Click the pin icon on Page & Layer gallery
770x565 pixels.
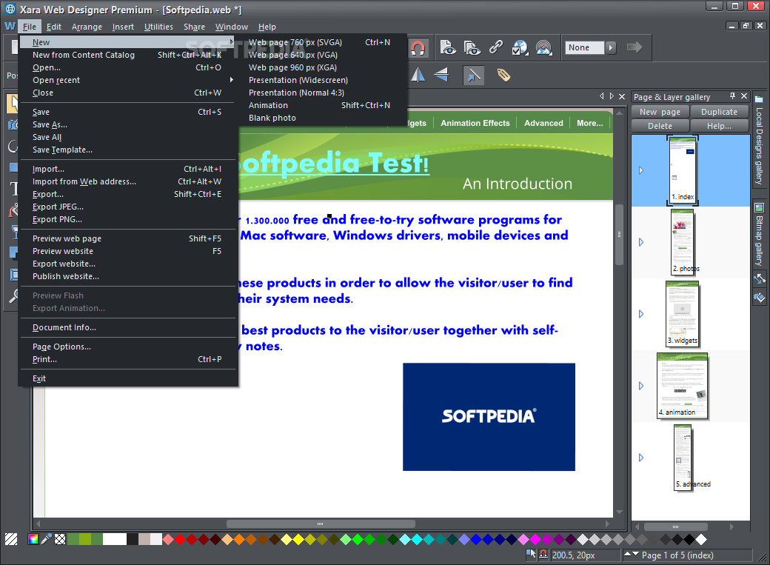click(732, 96)
